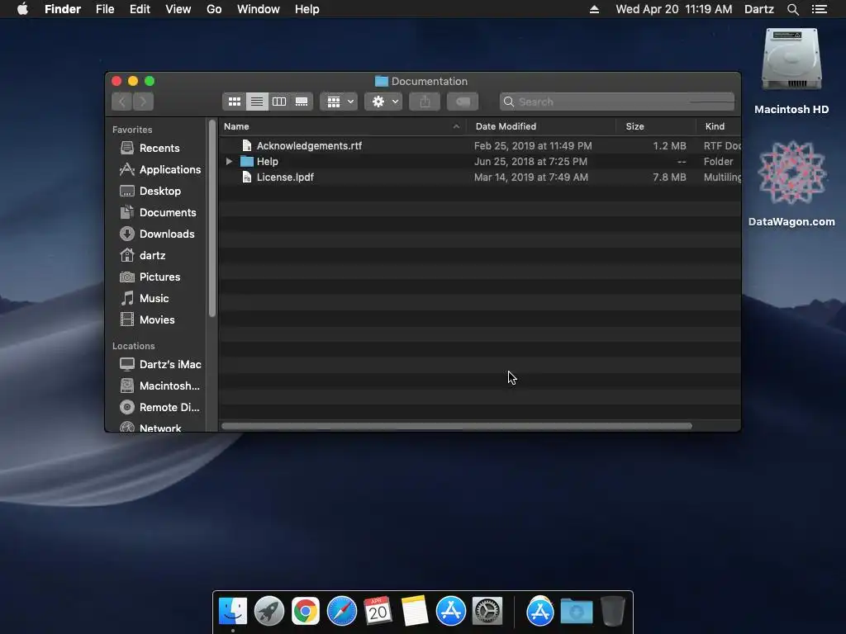Open Safari from the Dock
This screenshot has height=634, width=846.
(341, 611)
